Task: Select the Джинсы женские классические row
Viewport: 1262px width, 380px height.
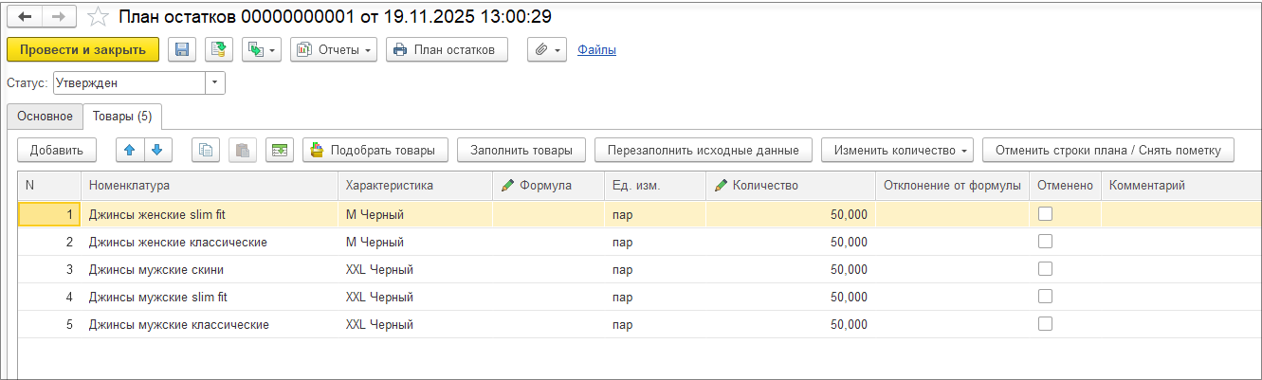Action: point(177,242)
